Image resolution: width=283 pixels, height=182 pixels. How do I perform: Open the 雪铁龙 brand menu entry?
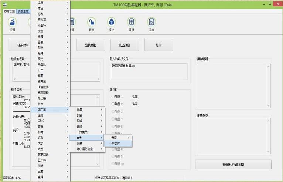click(x=50, y=20)
